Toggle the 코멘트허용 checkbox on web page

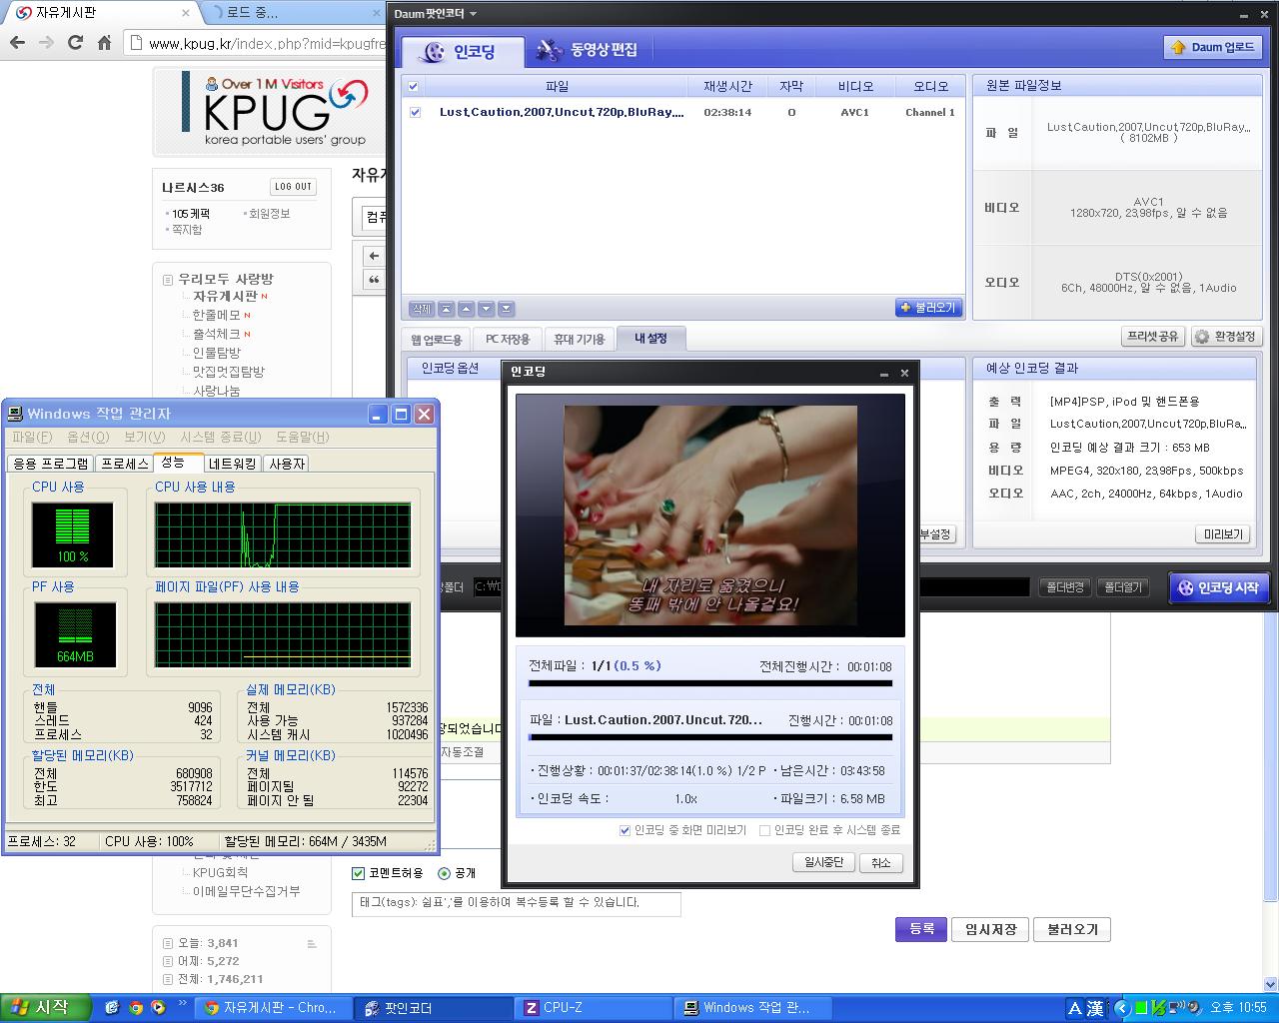(x=358, y=873)
